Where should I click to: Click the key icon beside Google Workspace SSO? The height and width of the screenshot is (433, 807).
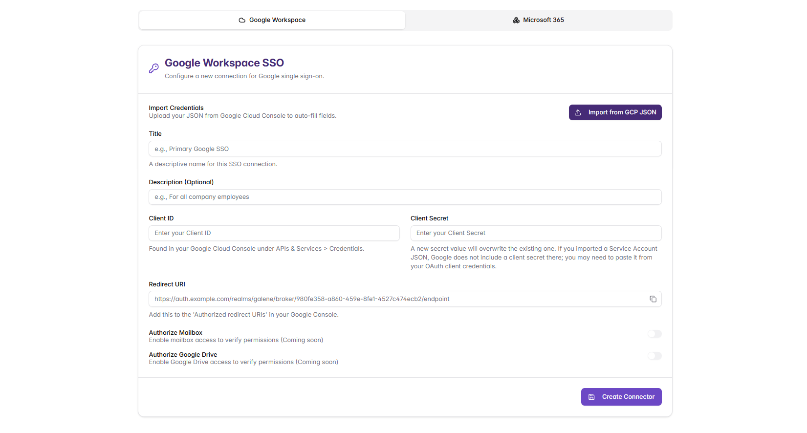click(154, 68)
